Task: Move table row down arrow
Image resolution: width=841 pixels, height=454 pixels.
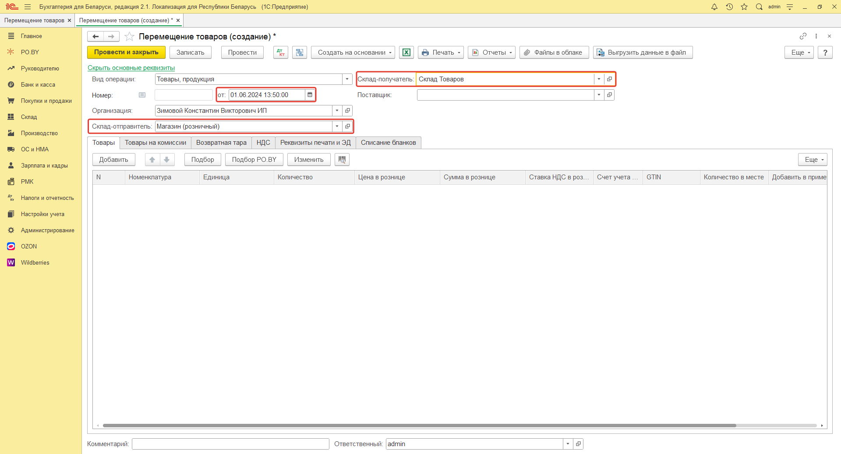Action: [167, 160]
